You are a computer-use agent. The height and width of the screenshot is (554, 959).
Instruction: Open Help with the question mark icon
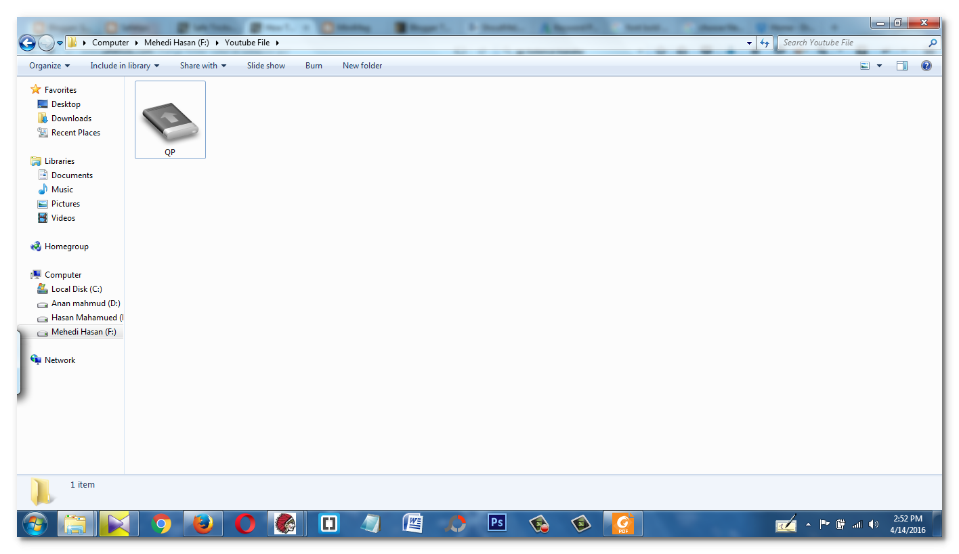926,66
